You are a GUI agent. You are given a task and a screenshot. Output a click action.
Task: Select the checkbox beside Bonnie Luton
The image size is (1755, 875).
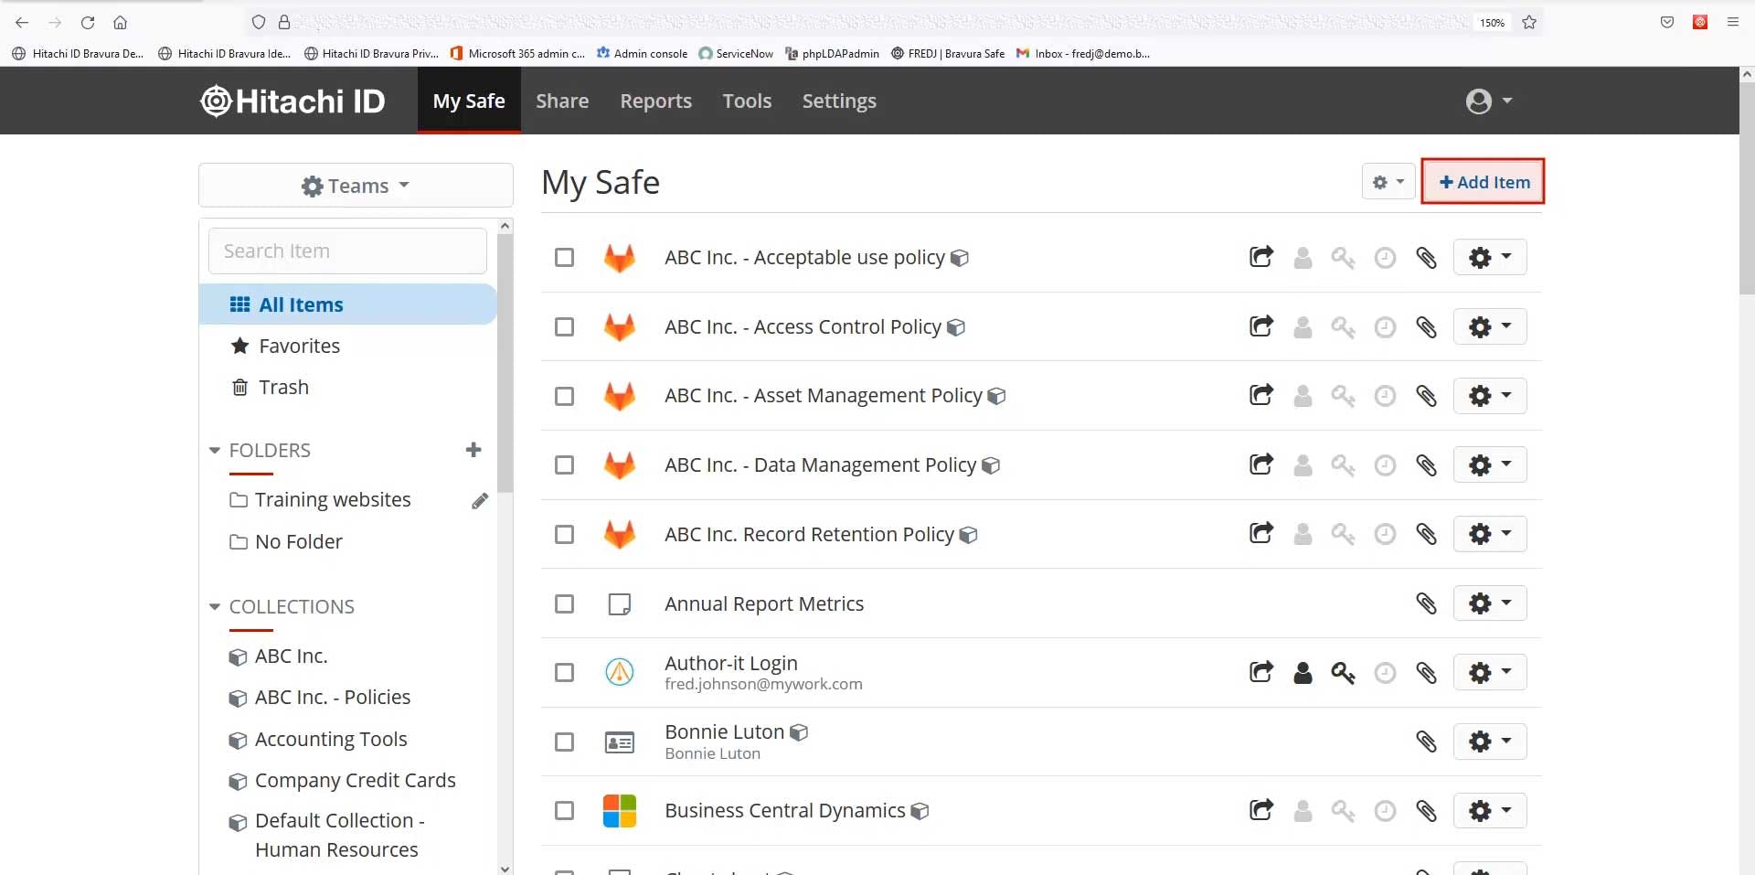[564, 742]
